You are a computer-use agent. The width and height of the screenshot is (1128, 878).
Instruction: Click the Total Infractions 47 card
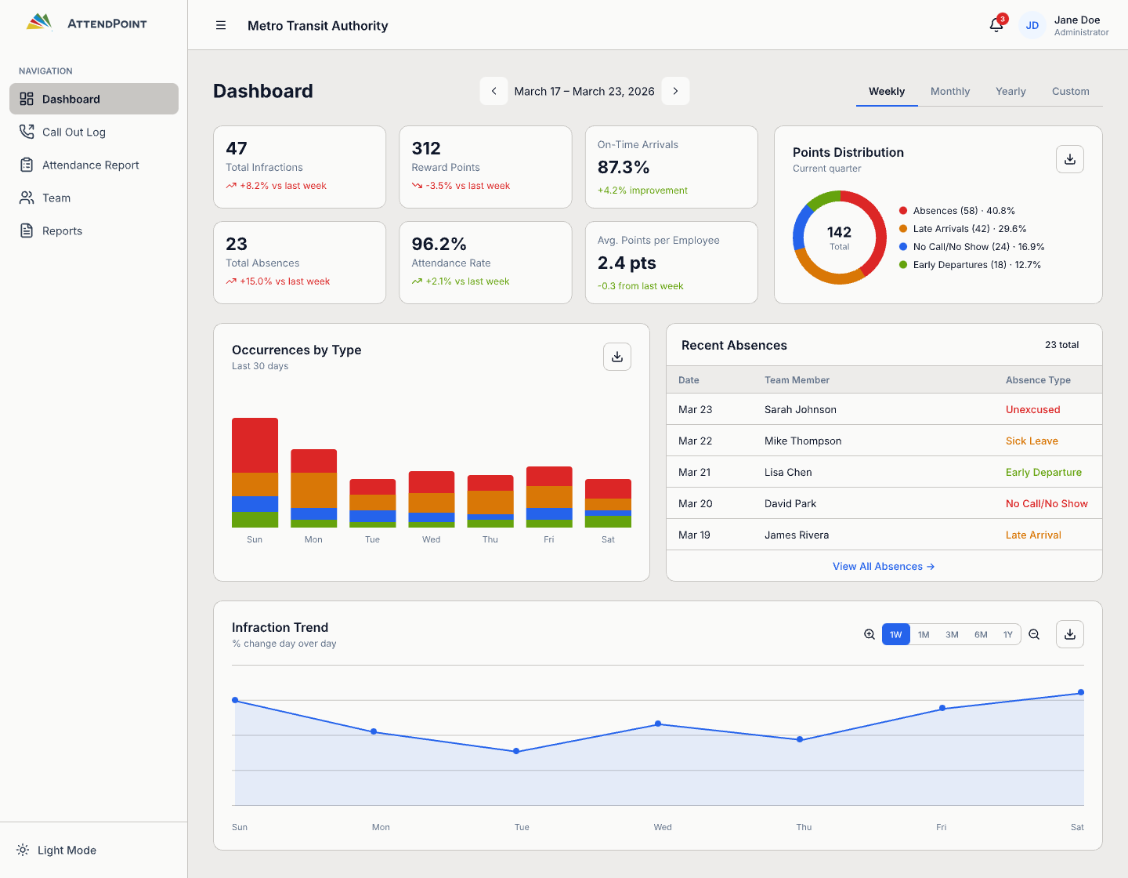[299, 167]
